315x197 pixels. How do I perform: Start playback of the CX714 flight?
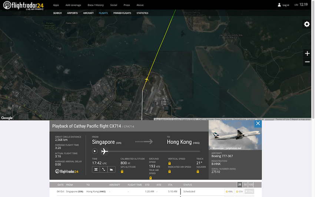95,151
